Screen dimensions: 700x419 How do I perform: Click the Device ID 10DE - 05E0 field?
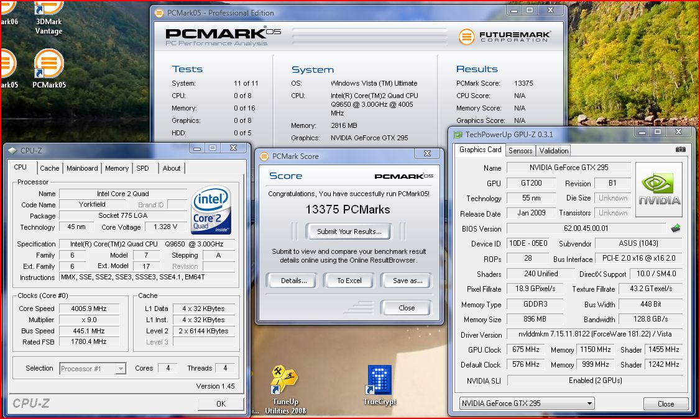[528, 243]
